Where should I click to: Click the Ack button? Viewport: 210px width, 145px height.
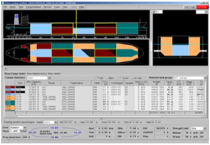[187, 7]
